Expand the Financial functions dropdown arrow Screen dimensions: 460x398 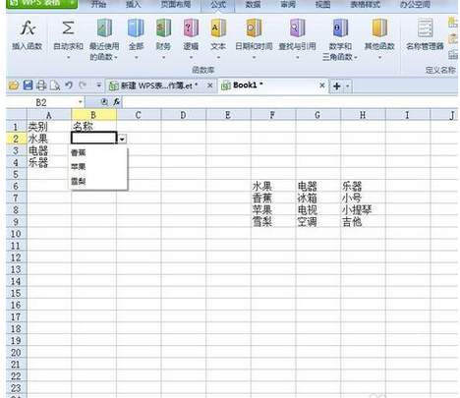(x=163, y=58)
